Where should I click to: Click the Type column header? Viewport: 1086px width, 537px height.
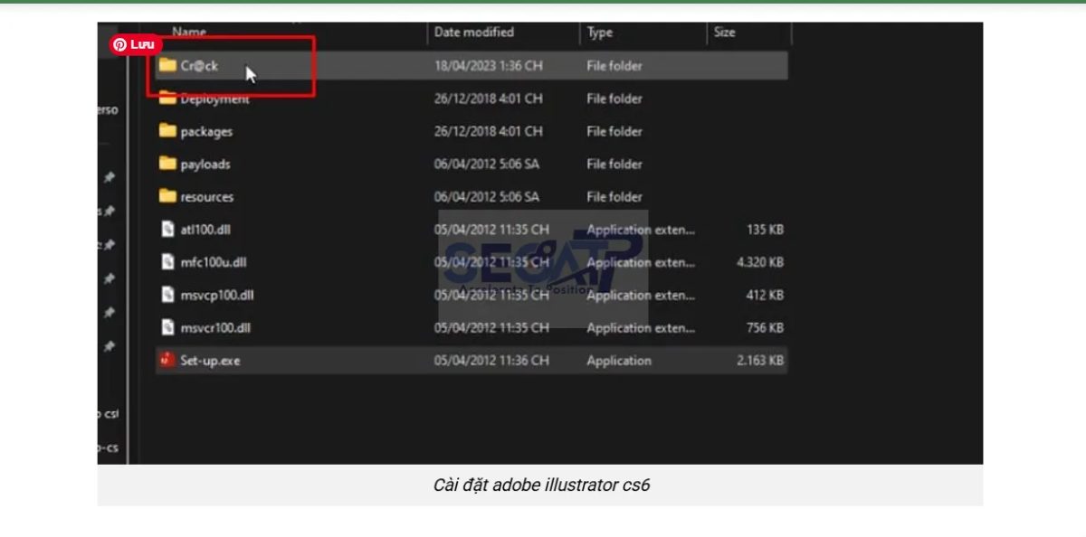[x=599, y=33]
